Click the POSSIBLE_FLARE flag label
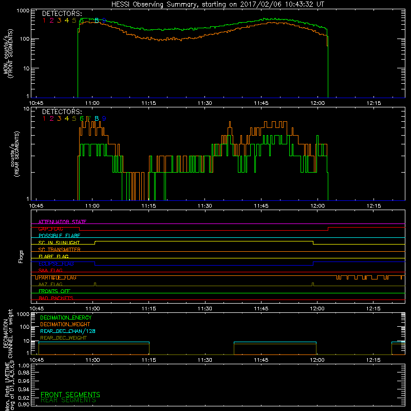This screenshot has width=411, height=411. [x=59, y=236]
